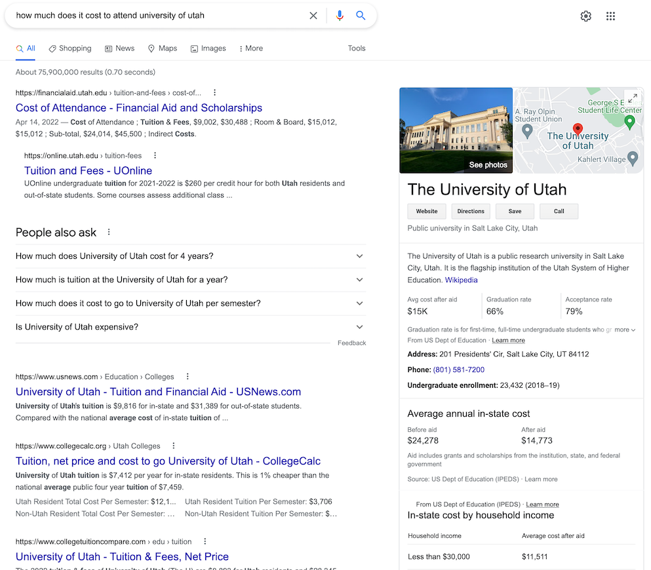The height and width of the screenshot is (570, 651).
Task: Open the USNews.com Tuition and Financial Aid result
Action: [x=158, y=392]
